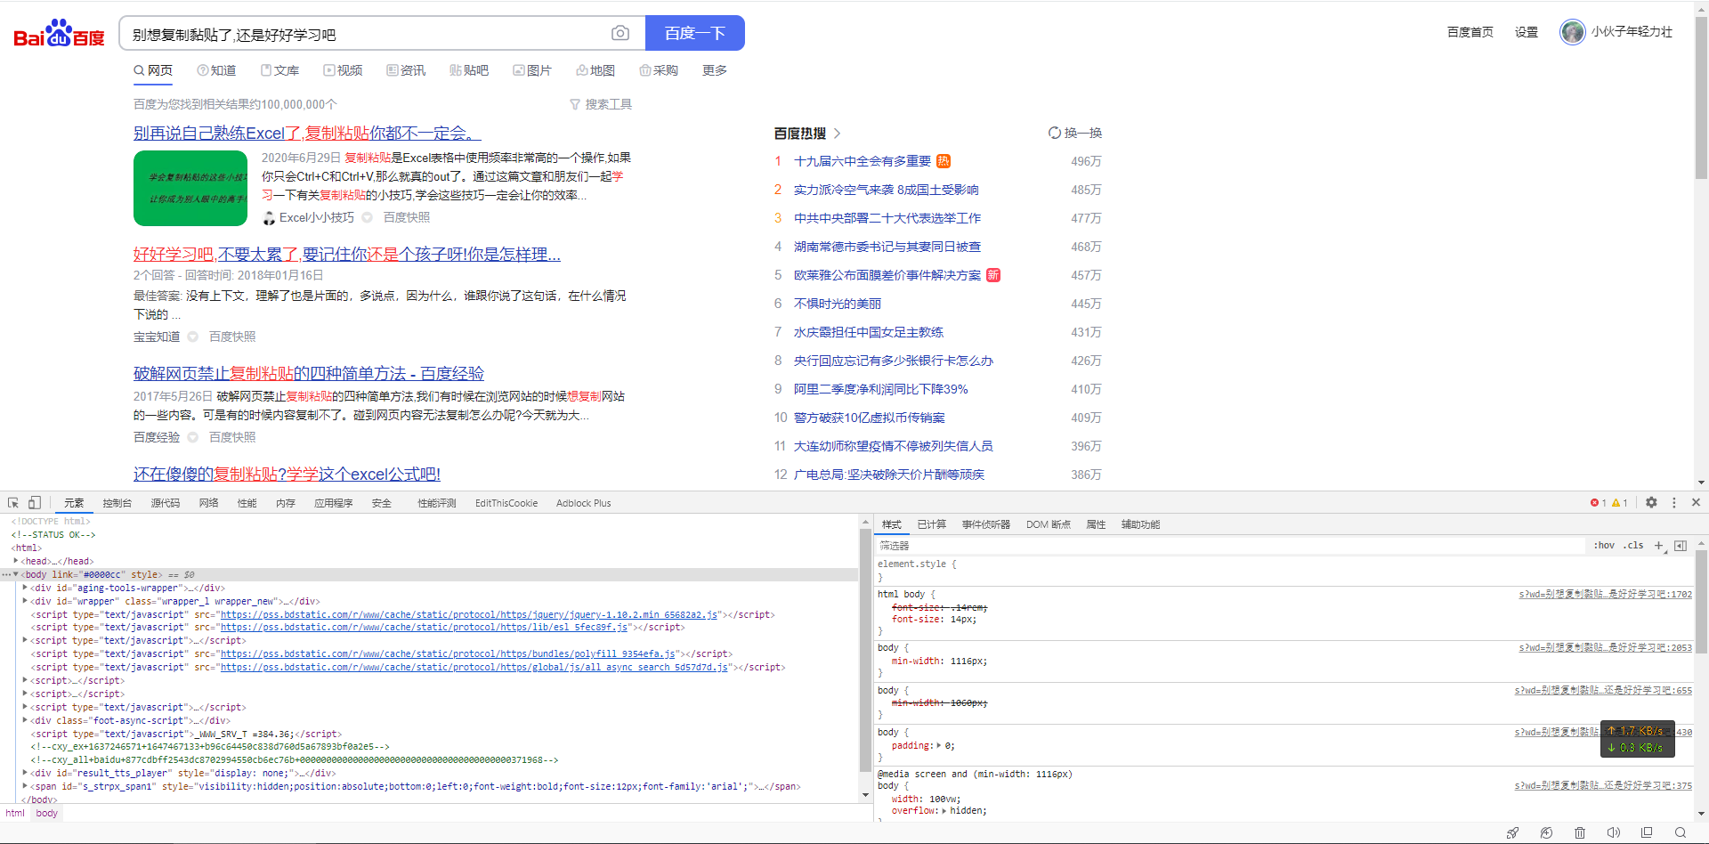Click the green Excel result thumbnail
The image size is (1709, 844).
pyautogui.click(x=190, y=188)
